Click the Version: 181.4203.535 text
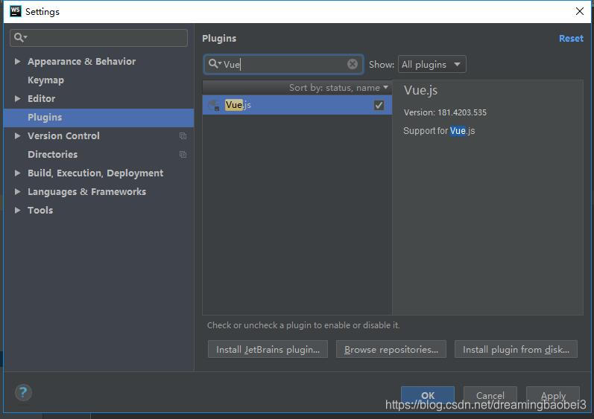 pyautogui.click(x=445, y=112)
